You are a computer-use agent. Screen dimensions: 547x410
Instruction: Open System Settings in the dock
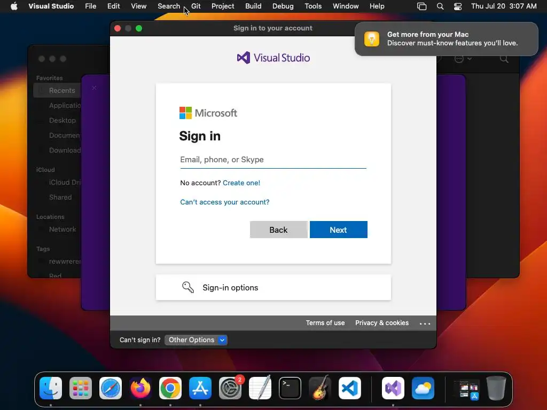(230, 388)
